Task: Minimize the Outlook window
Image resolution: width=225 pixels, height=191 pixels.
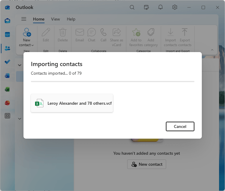Action: point(189,7)
